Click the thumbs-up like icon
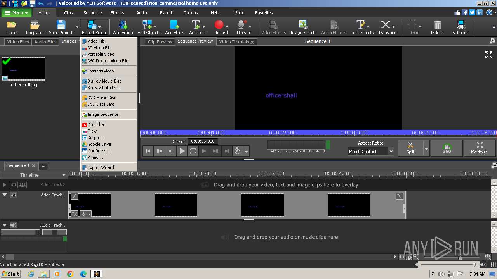497x279 pixels. click(x=457, y=12)
